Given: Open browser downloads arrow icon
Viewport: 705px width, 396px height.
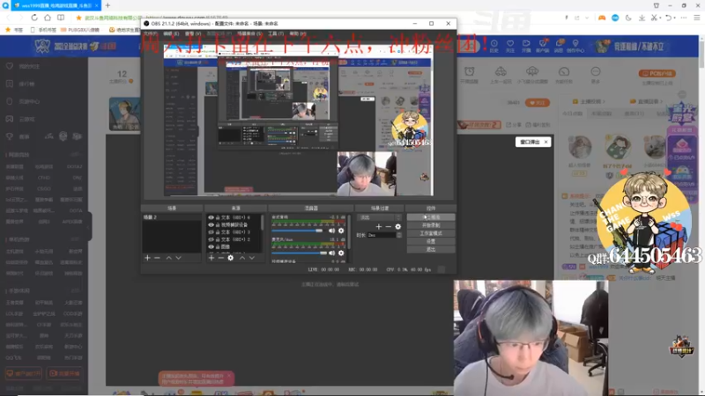Looking at the screenshot, I should point(642,18).
